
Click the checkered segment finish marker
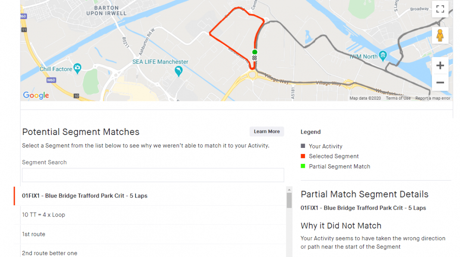click(255, 57)
